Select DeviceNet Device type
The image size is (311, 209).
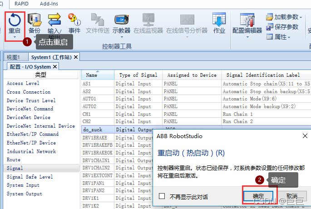point(28,117)
